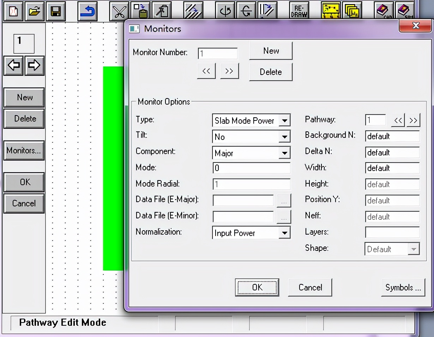Click the Paste clipboard toolbar icon
Image resolution: width=434 pixels, height=337 pixels.
tap(140, 12)
